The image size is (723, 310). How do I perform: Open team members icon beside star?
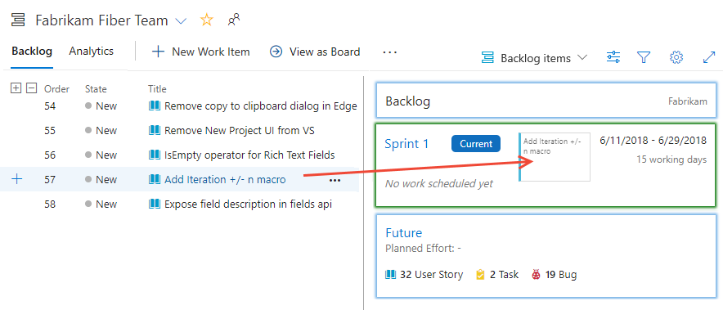(x=234, y=20)
